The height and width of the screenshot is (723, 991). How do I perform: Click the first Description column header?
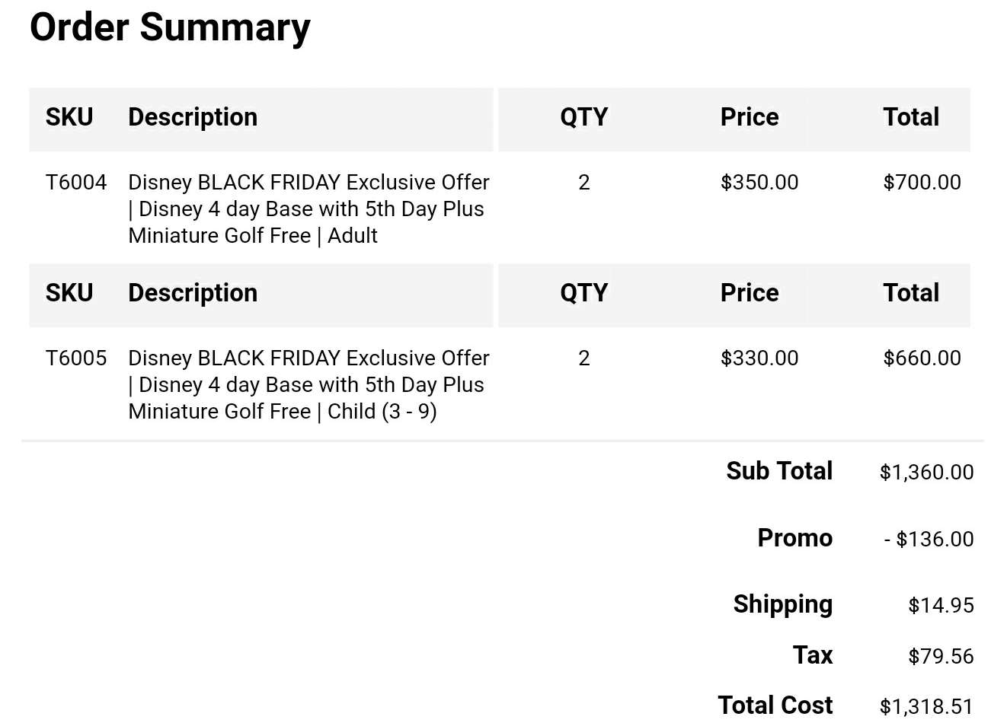pyautogui.click(x=193, y=117)
